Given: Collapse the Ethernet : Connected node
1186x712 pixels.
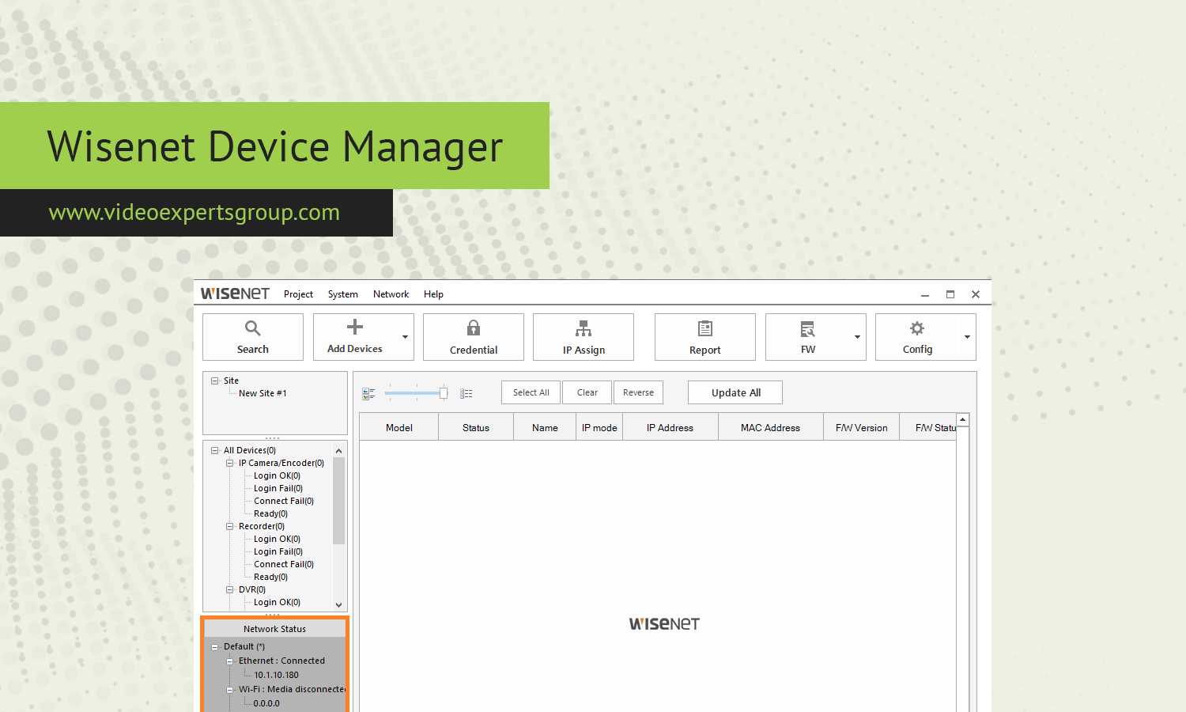Looking at the screenshot, I should click(x=230, y=661).
